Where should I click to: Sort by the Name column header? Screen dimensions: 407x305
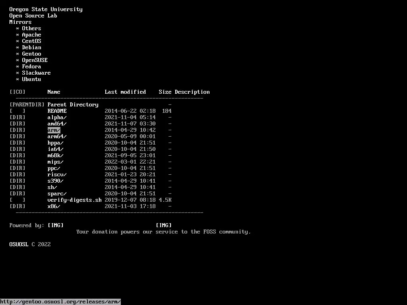[54, 92]
